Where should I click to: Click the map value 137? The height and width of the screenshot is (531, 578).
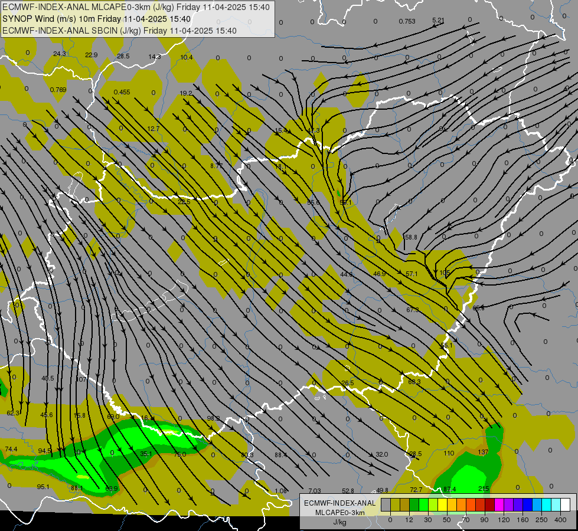point(483,452)
